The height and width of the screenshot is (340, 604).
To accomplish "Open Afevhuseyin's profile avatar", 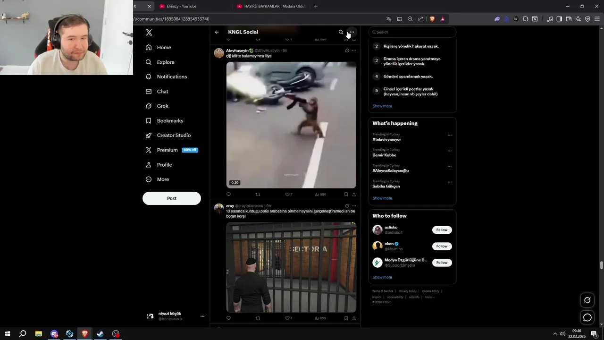I will [x=219, y=52].
